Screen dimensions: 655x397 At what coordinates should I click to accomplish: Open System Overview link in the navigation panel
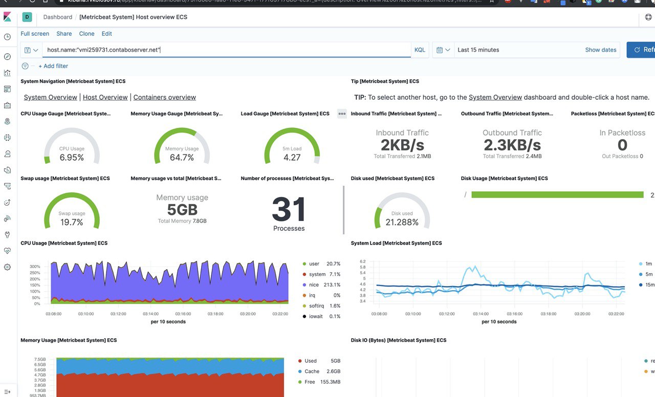click(50, 97)
